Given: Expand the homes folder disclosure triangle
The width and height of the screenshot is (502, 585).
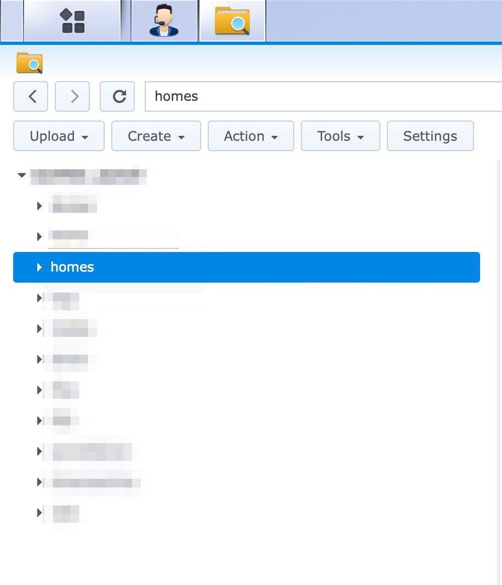Looking at the screenshot, I should tap(38, 267).
